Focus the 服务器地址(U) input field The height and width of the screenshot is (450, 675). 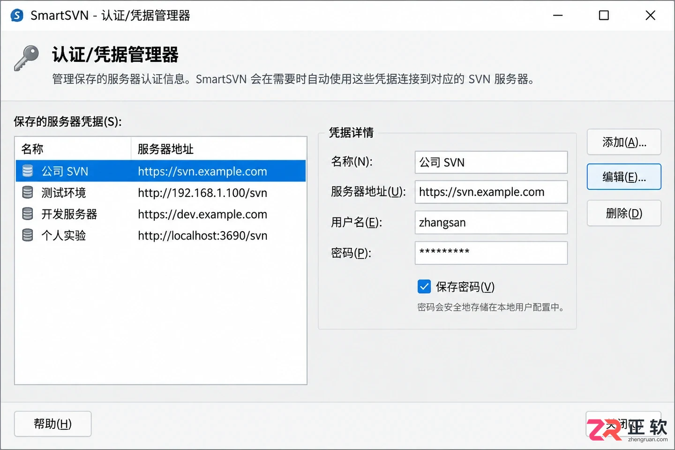coord(491,192)
